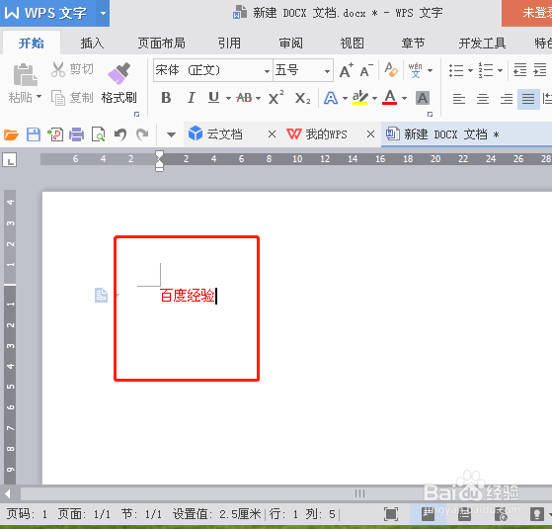Close the 我的WPS tab
The width and height of the screenshot is (552, 529).
370,133
